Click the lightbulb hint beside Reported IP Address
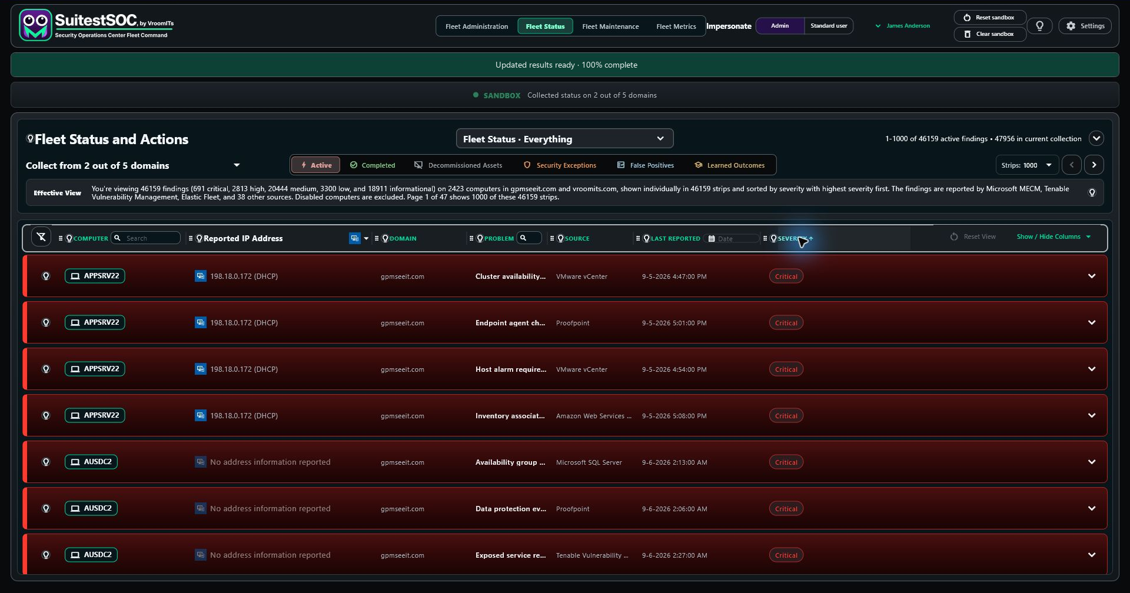 tap(200, 238)
